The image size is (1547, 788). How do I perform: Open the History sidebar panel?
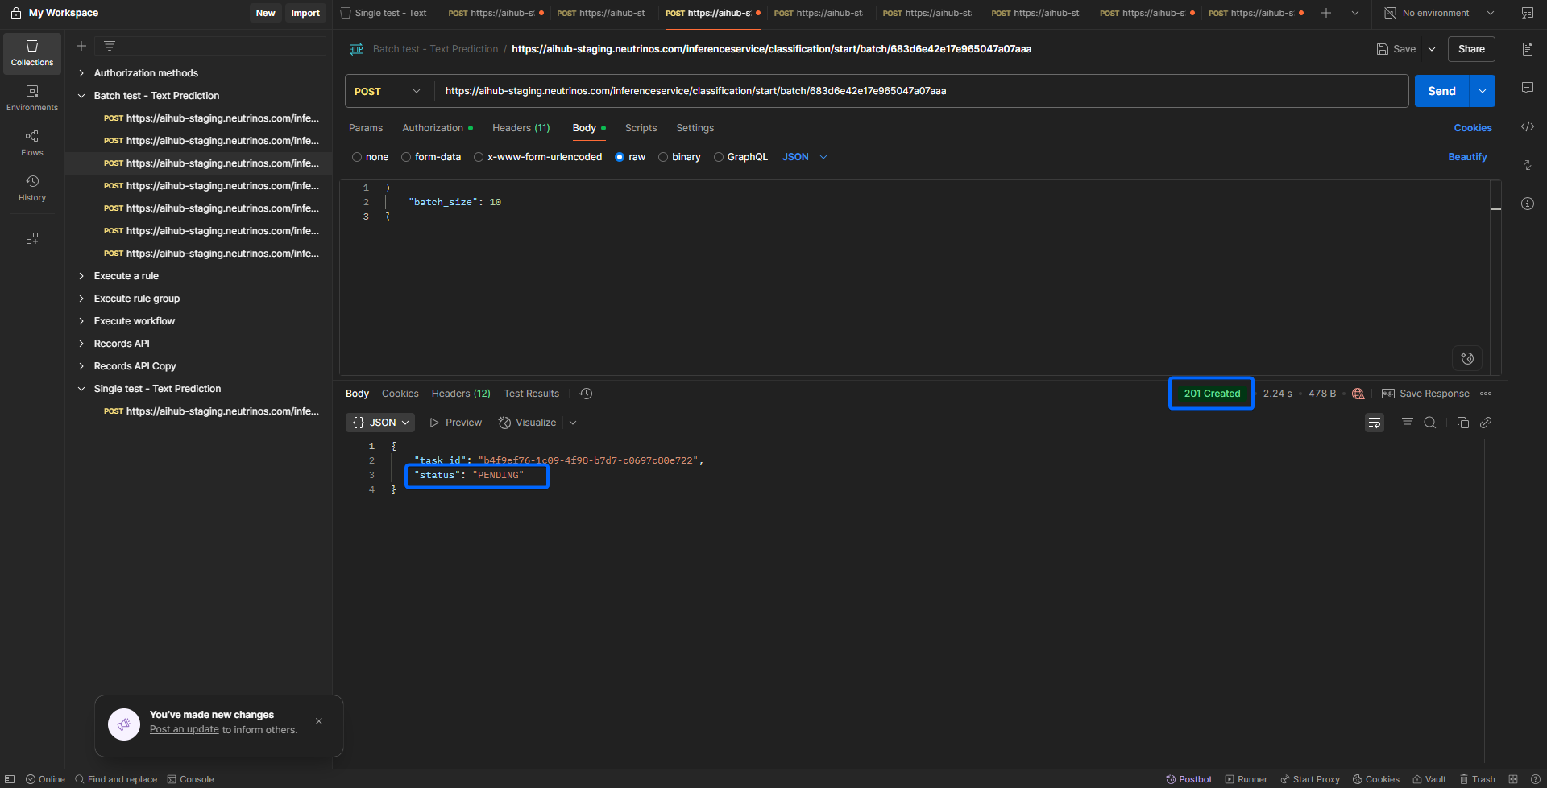coord(32,188)
